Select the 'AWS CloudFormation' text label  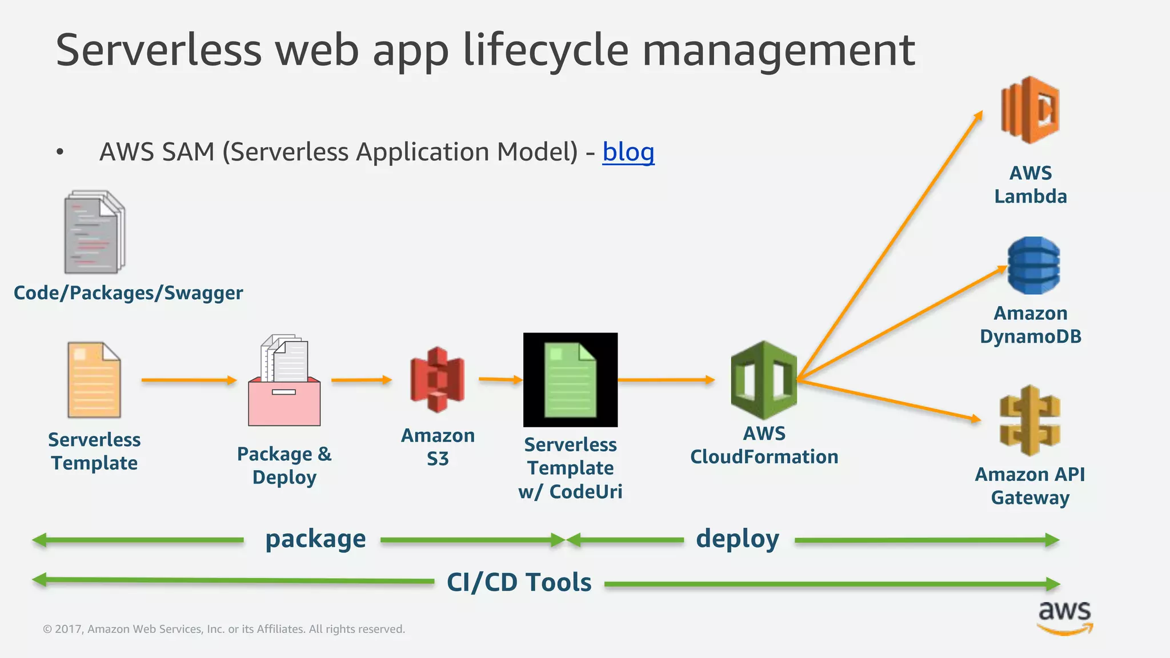(x=764, y=445)
